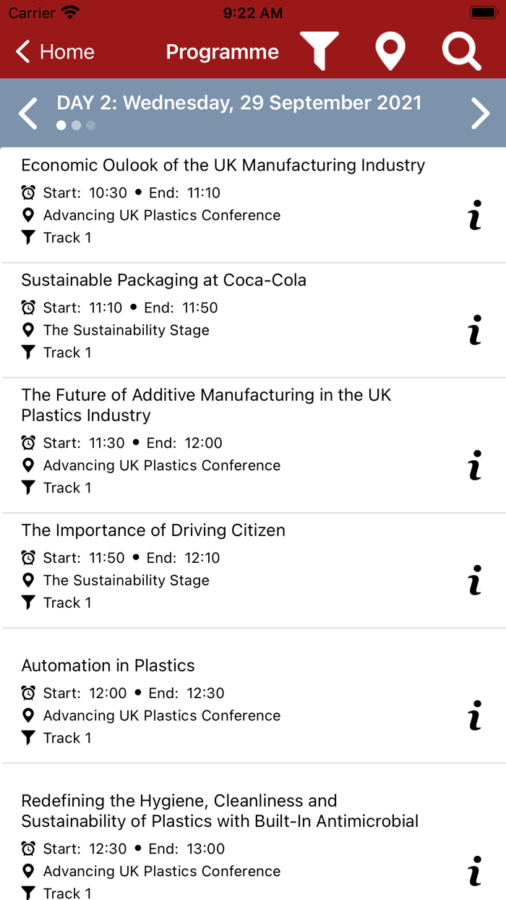This screenshot has height=900, width=506.
Task: Open Future of Additive Manufacturing session title
Action: pos(206,405)
